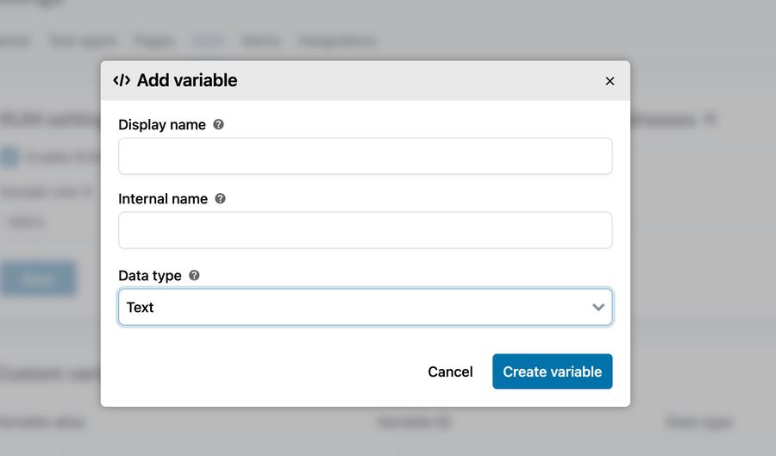
Task: Click the Data type help icon
Action: click(195, 276)
